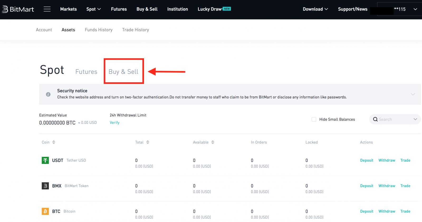Collapse the Security notice chevron
The height and width of the screenshot is (222, 422).
point(413,94)
